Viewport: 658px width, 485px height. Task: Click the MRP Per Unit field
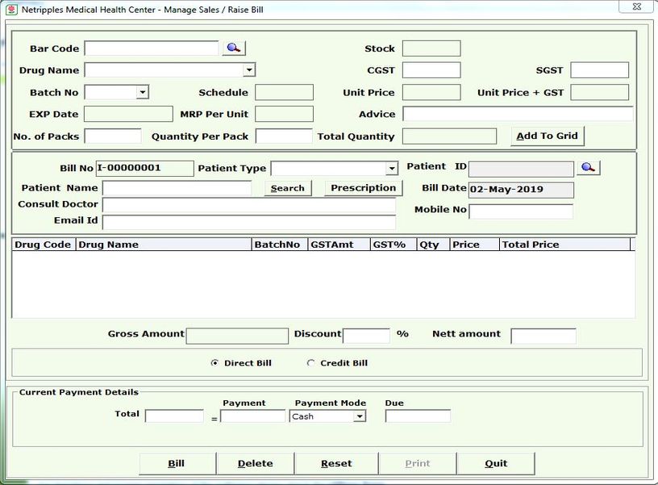pos(284,114)
